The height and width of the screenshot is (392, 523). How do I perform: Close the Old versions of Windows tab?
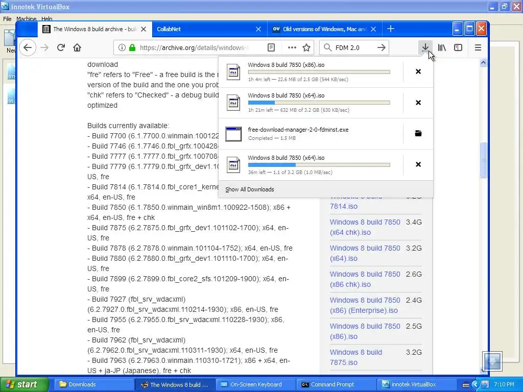pyautogui.click(x=373, y=29)
